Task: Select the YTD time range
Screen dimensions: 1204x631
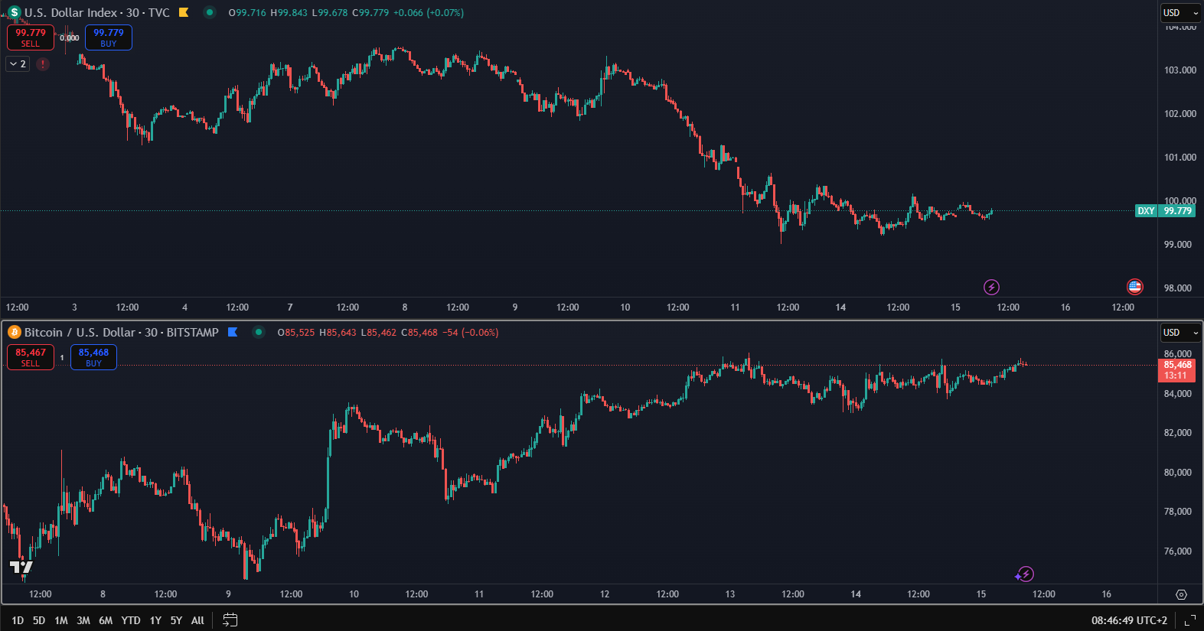Action: pos(131,620)
